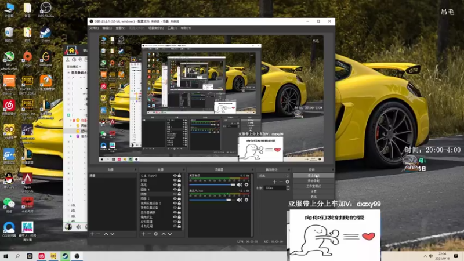
Task: Open the 编辑(E) menu
Action: 107,28
